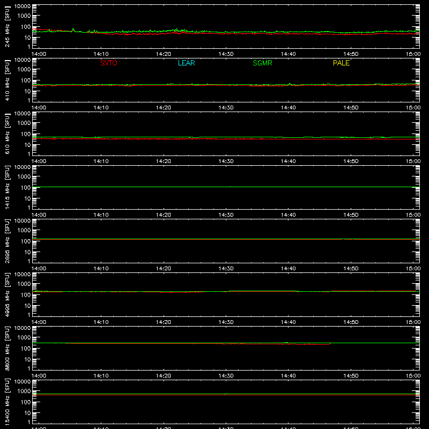Click 14:30 tick under the 610 MHz panel
Screen dimensions: 429x429
click(x=226, y=161)
